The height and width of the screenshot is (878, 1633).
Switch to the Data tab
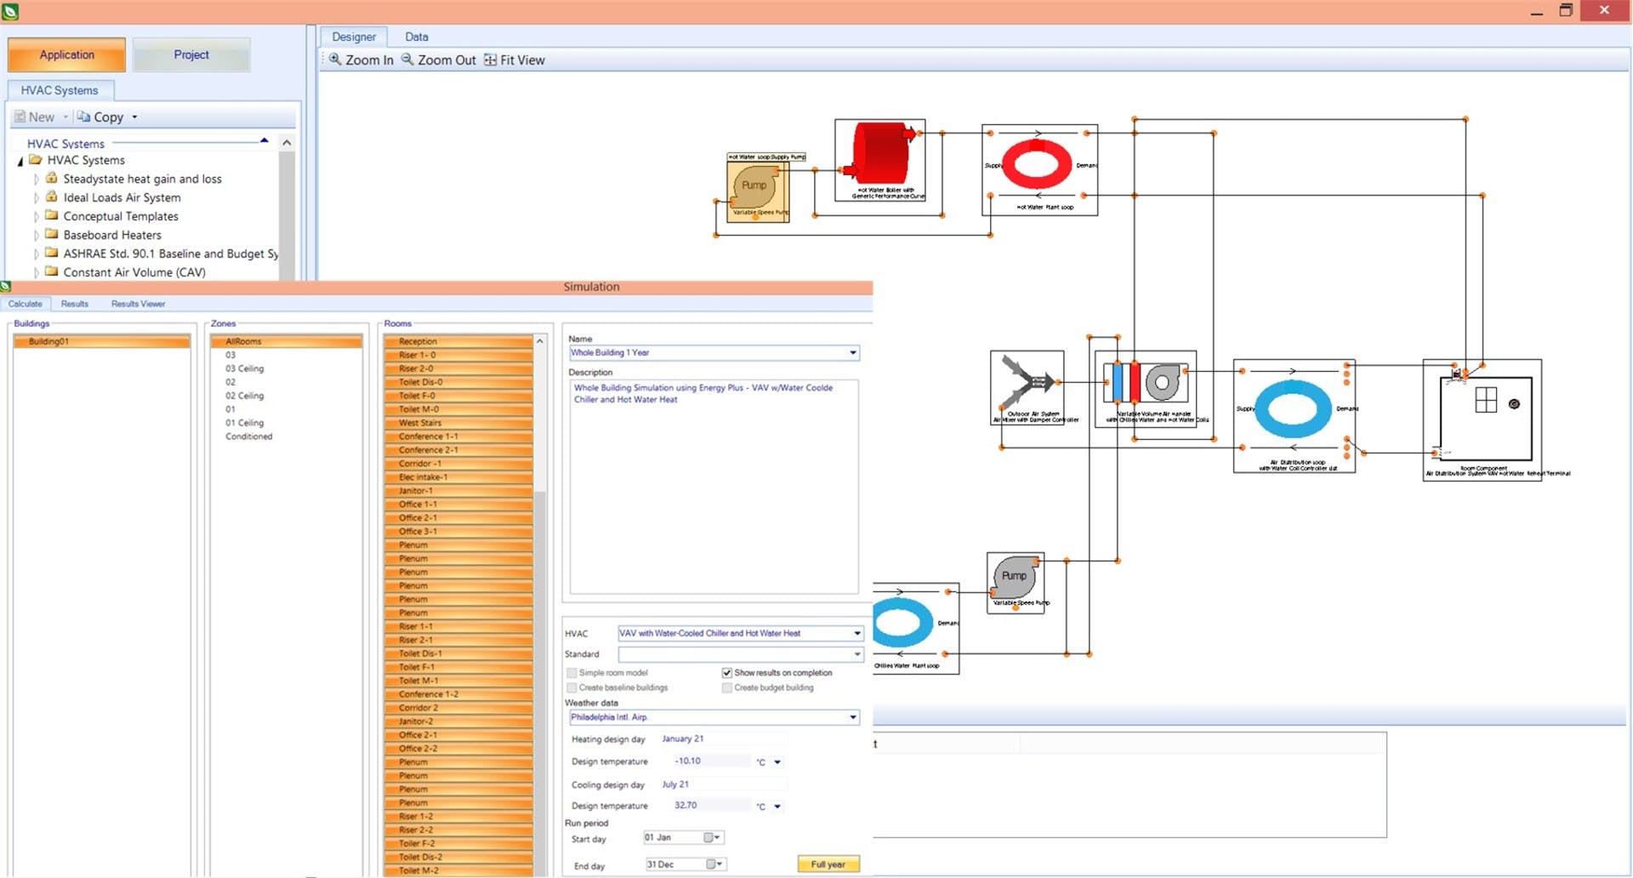(416, 37)
